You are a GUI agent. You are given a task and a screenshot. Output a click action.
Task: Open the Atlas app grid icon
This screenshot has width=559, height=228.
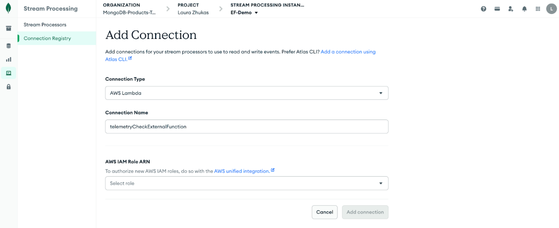pos(537,9)
